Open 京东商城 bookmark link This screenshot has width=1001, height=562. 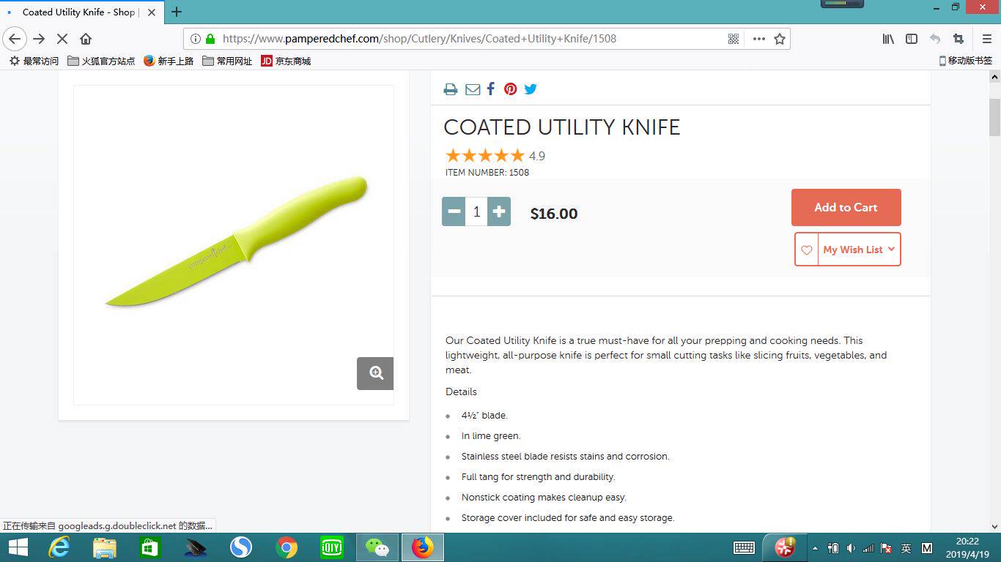(286, 61)
